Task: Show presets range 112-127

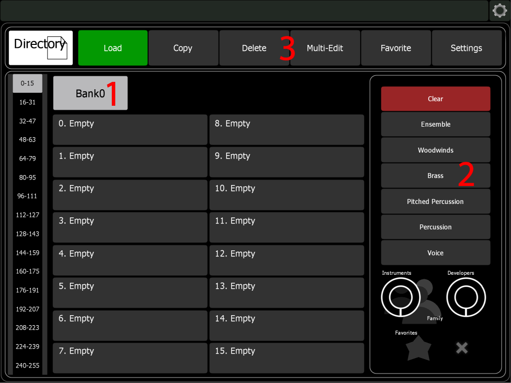Action: [x=27, y=215]
